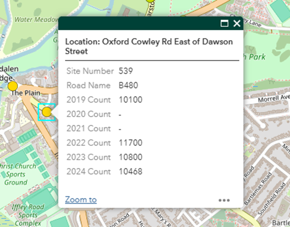Click the dark green popup header bar

pyautogui.click(x=135, y=24)
